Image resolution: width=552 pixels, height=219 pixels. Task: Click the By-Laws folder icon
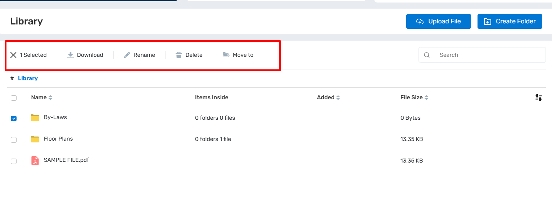click(x=35, y=118)
